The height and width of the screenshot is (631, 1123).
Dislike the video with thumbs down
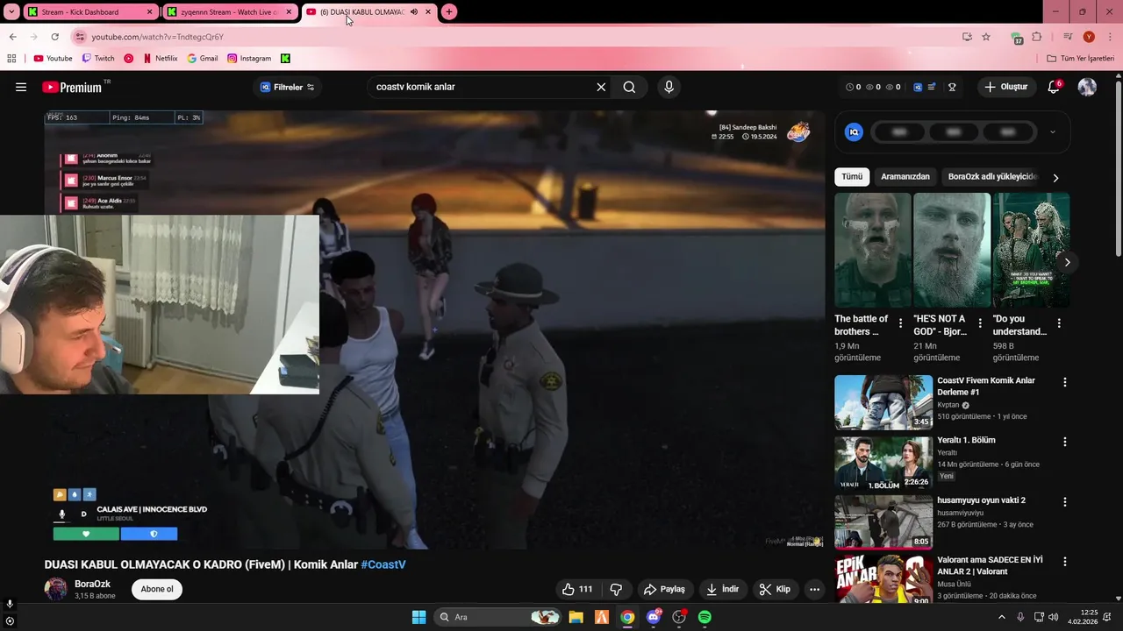coord(616,589)
